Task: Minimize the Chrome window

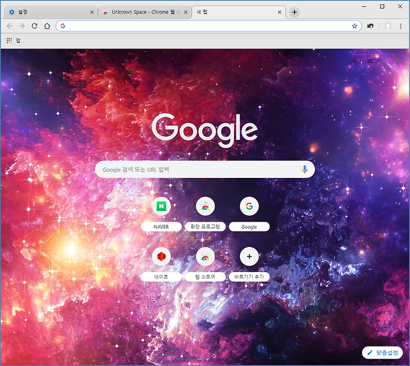Action: pos(364,6)
